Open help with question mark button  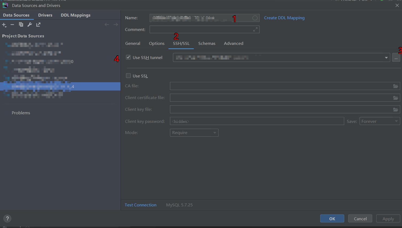[7, 219]
